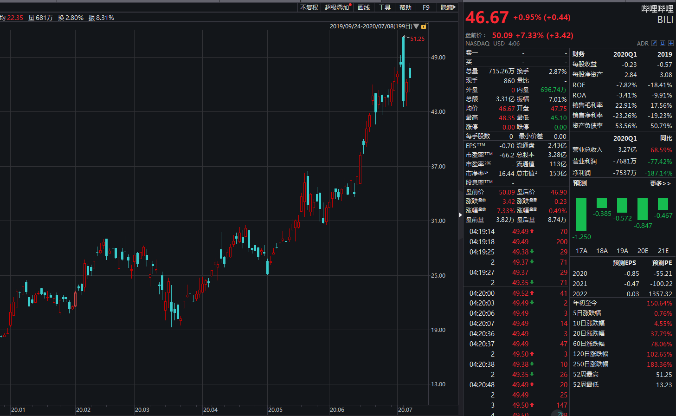
Task: Click the 46.67 latest price
Action: click(x=487, y=18)
